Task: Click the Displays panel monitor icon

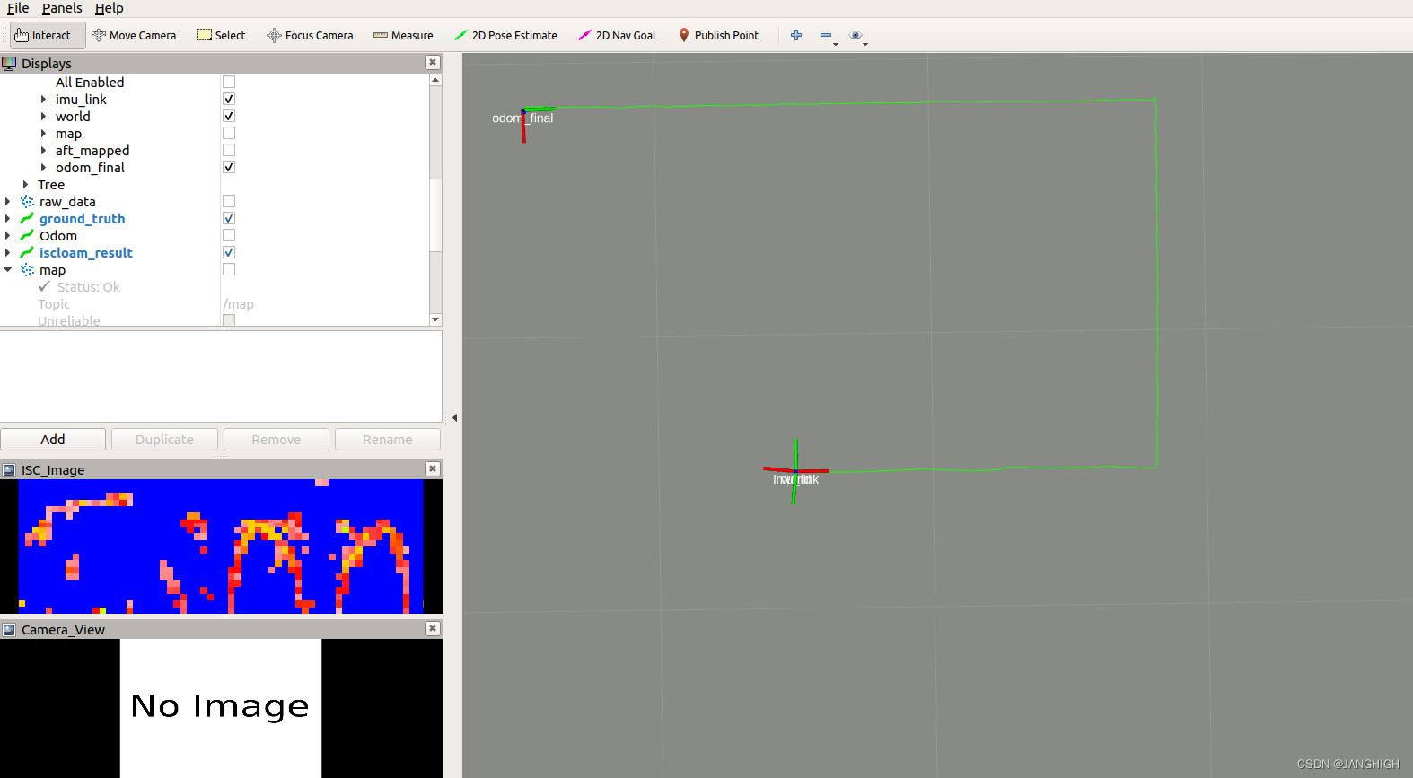Action: click(x=9, y=63)
